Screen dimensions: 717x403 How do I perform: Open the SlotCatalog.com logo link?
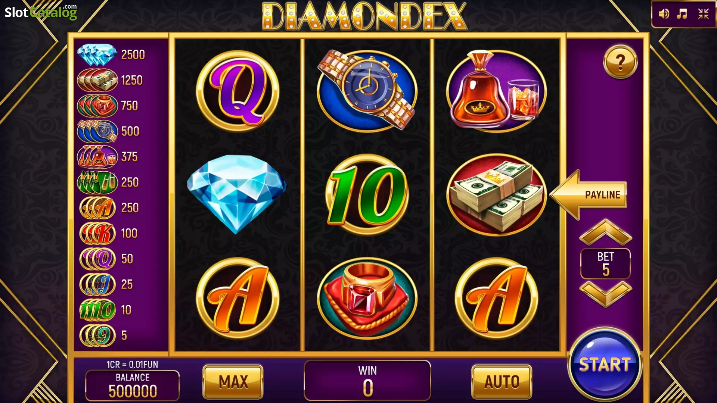(41, 12)
